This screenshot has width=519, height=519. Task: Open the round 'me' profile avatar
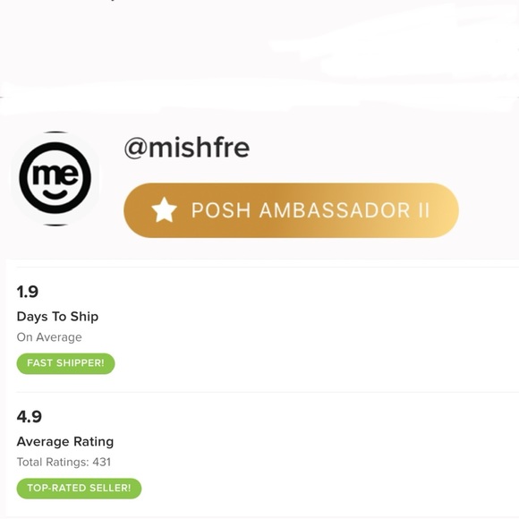[x=55, y=178]
